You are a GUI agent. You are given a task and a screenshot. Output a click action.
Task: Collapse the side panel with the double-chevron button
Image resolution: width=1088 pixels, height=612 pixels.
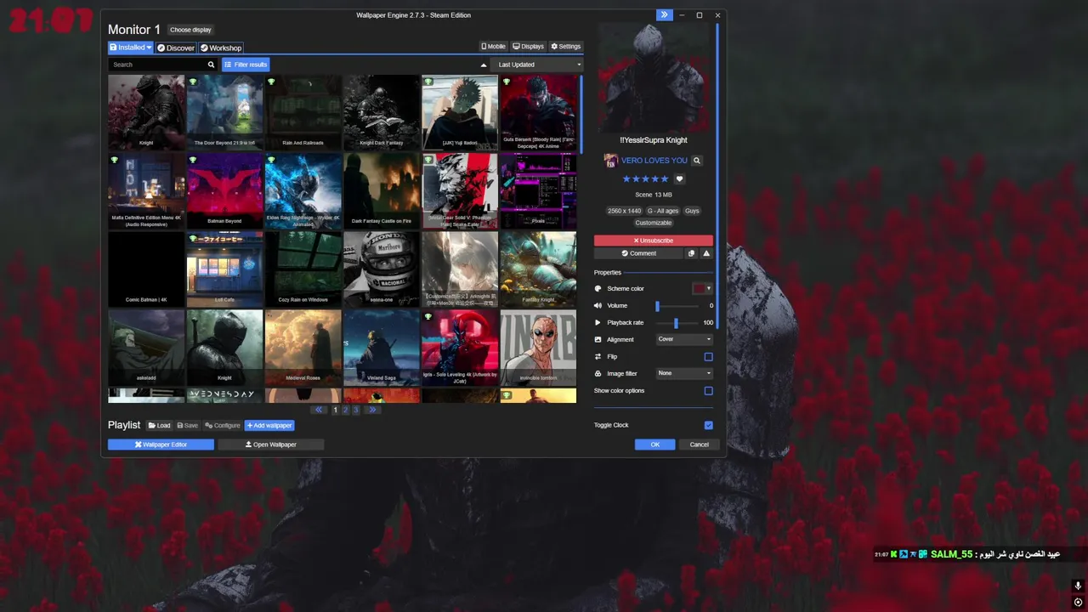[x=664, y=15]
